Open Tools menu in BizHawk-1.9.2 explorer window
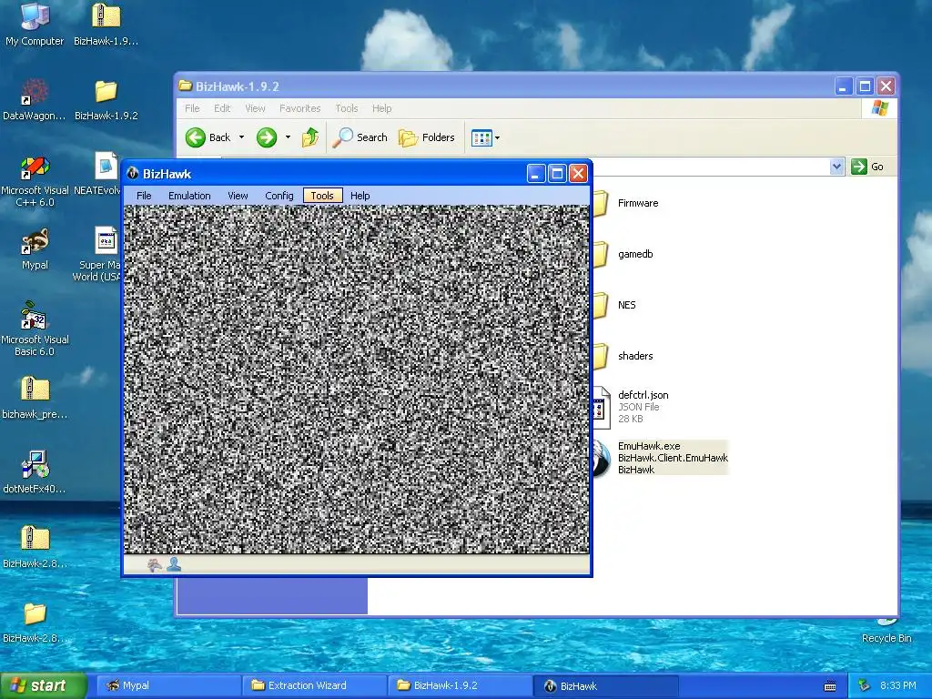932x699 pixels. 346,108
